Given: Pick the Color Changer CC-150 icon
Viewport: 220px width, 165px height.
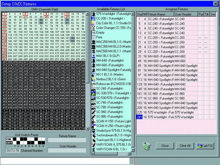Looking at the screenshot, I should click(x=93, y=28).
